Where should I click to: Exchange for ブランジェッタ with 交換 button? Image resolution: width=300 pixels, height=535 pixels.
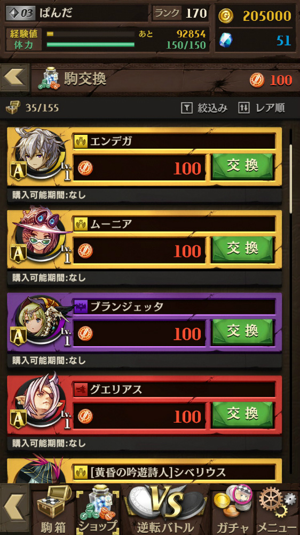pos(243,332)
